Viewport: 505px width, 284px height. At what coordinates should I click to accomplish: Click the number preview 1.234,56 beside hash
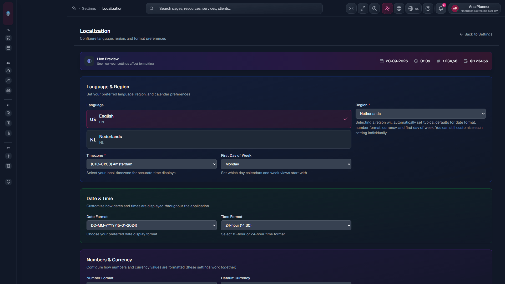pyautogui.click(x=450, y=61)
